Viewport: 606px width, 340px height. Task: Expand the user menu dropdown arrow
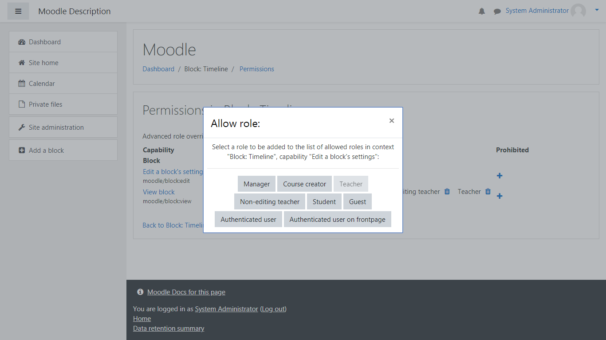pos(597,9)
